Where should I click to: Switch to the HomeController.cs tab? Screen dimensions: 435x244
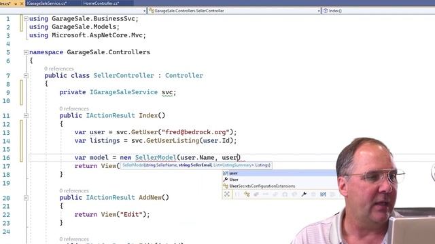click(x=101, y=3)
